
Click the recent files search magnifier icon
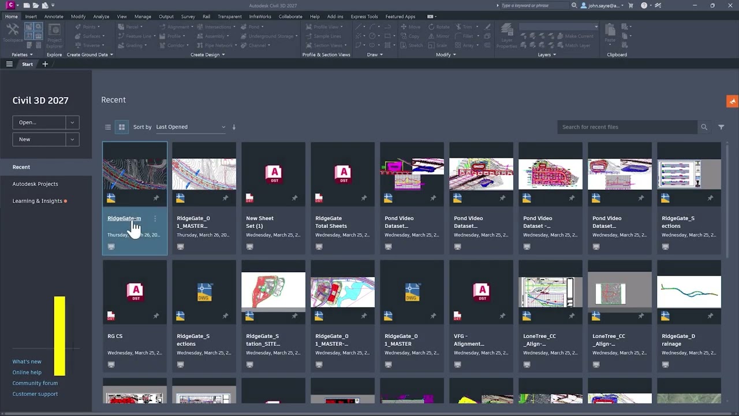pyautogui.click(x=704, y=127)
